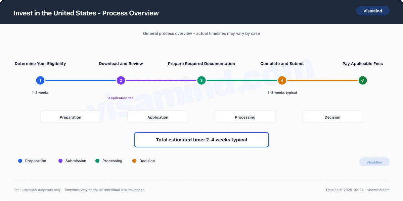This screenshot has height=201, width=403.
Task: Click step 3 on the process timeline
Action: (201, 80)
